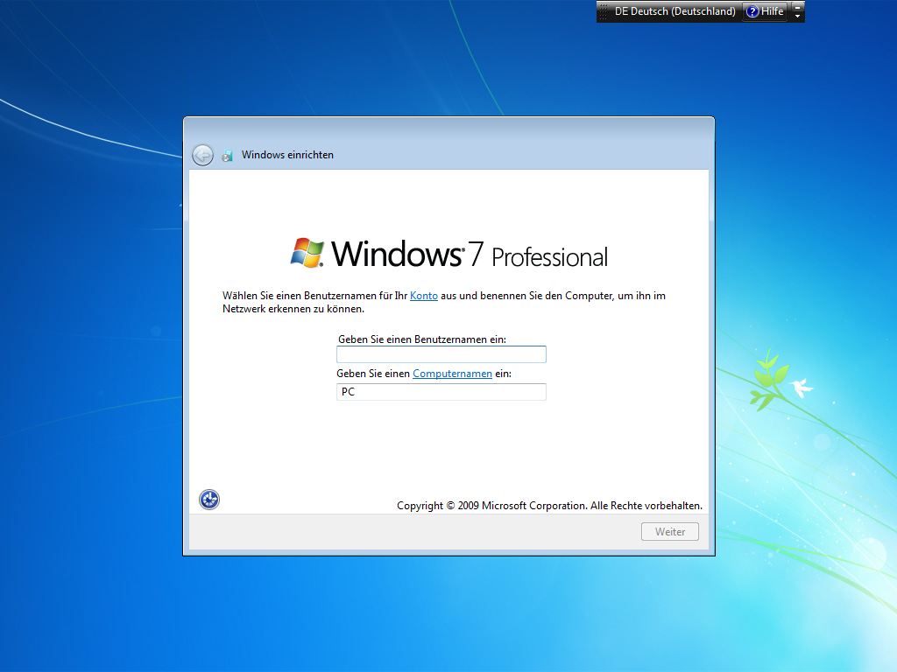Click the language bar dotted grip handle
This screenshot has height=672, width=897.
coord(603,11)
